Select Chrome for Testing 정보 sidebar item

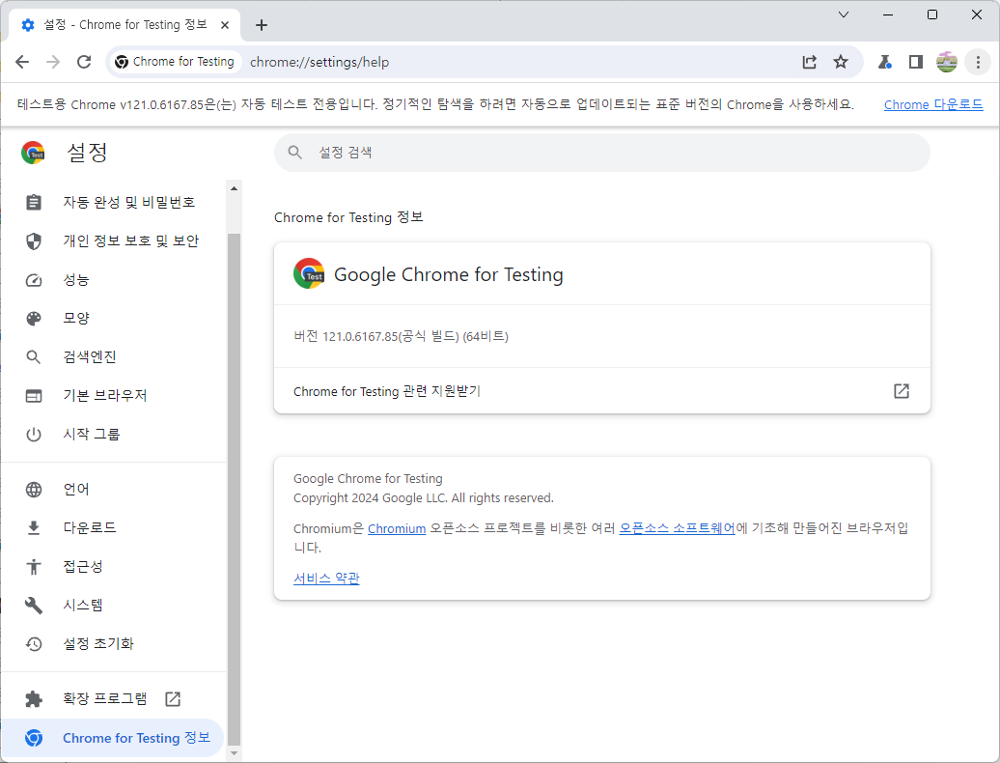tap(112, 738)
